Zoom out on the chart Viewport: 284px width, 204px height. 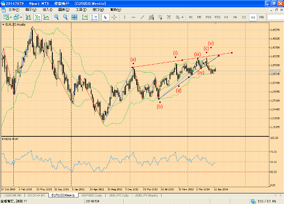(x=65, y=17)
